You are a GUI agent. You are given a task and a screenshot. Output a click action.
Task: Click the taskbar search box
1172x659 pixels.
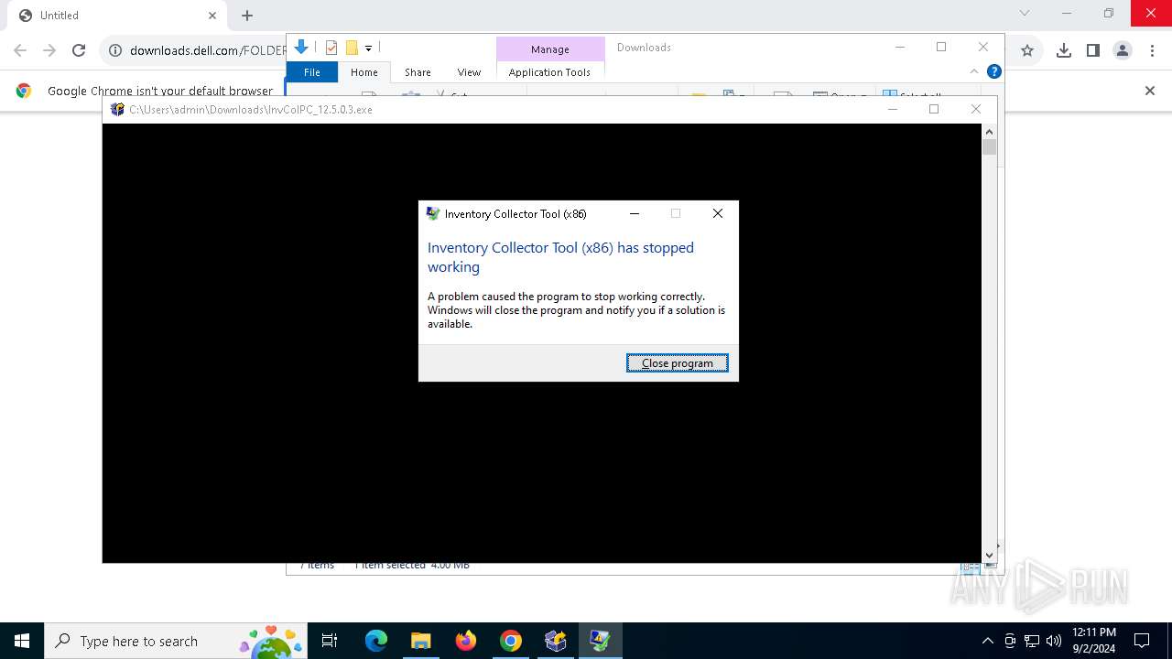coord(178,641)
